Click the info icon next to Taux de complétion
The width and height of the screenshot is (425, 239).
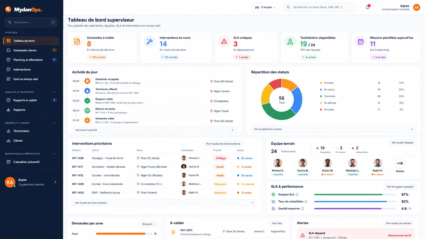(306, 201)
